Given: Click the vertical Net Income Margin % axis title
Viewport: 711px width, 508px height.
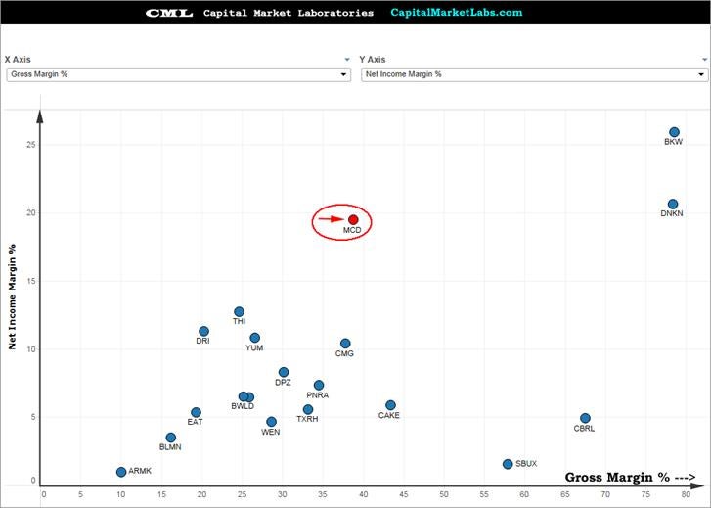Looking at the screenshot, I should [x=12, y=297].
